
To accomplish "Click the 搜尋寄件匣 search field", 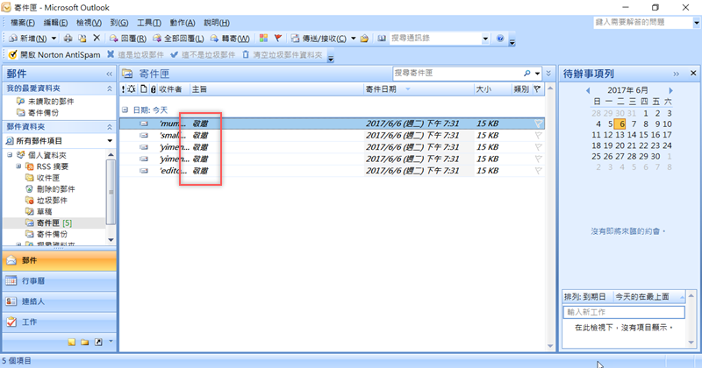I will click(x=459, y=74).
